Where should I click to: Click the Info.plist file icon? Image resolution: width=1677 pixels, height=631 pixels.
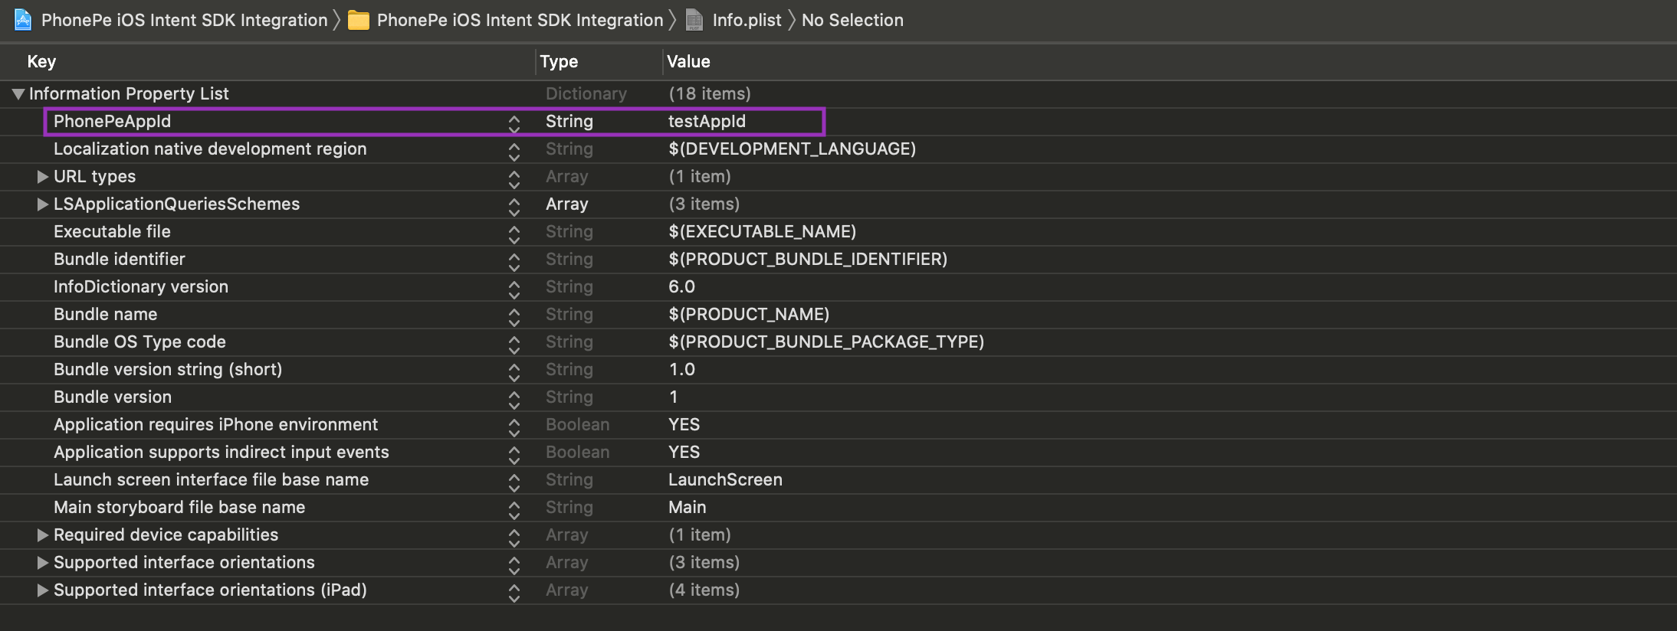click(x=694, y=20)
